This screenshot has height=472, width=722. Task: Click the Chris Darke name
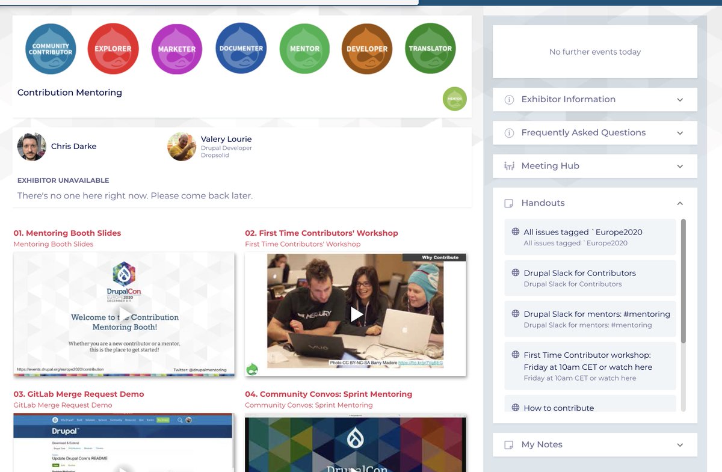pyautogui.click(x=73, y=146)
